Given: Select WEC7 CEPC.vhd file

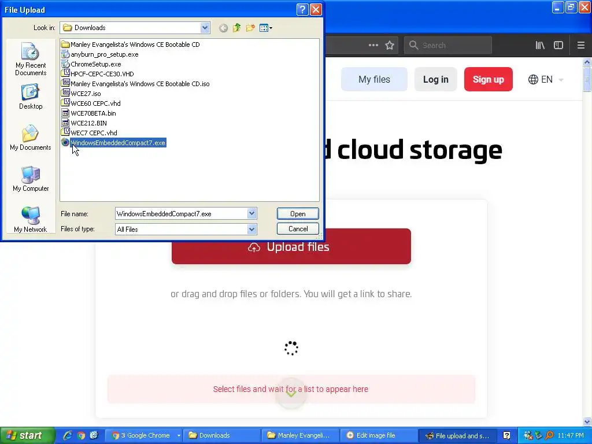Looking at the screenshot, I should point(89,133).
